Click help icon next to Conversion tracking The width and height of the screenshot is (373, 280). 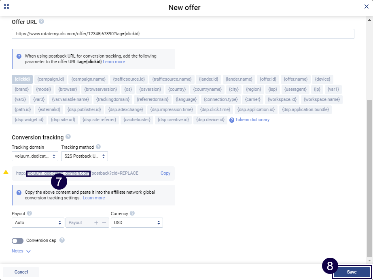tap(68, 137)
